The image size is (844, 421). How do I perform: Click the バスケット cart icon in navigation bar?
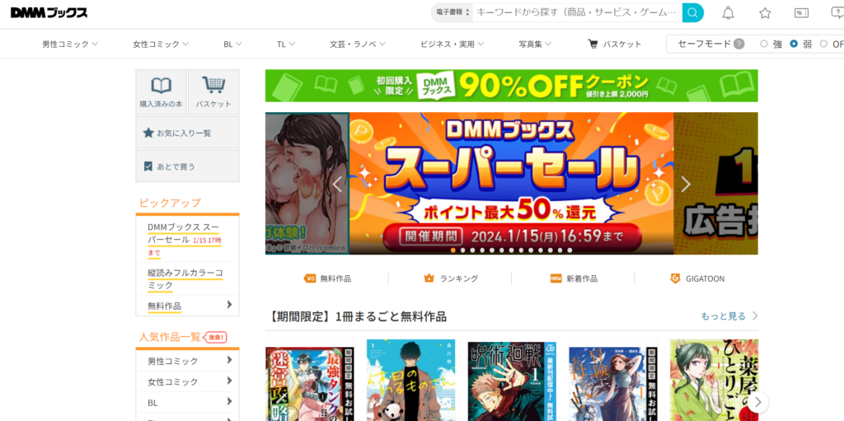click(x=593, y=44)
